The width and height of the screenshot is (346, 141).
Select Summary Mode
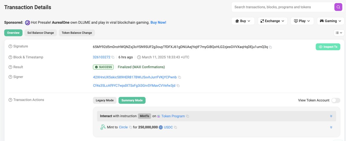pyautogui.click(x=132, y=100)
